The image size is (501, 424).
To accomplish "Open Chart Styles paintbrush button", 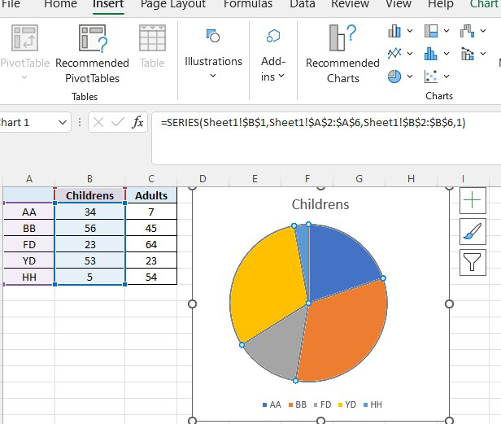I will click(473, 231).
